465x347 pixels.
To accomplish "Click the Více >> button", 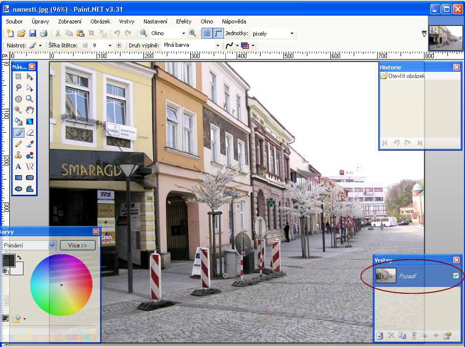I will click(x=78, y=245).
